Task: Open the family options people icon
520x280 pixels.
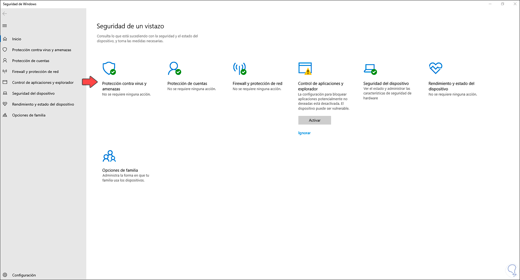Action: (109, 156)
